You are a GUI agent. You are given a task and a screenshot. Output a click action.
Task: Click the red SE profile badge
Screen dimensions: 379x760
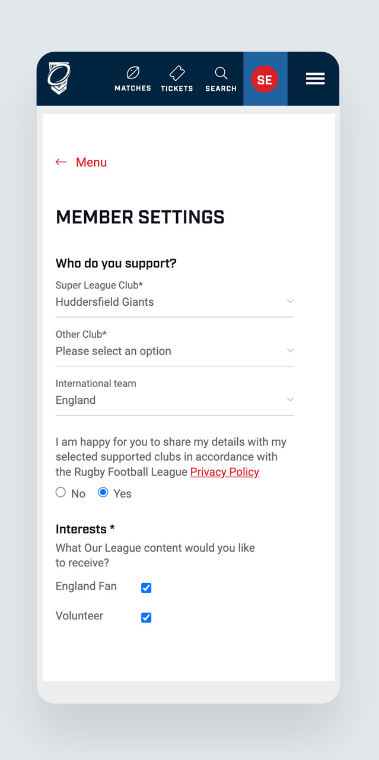(x=265, y=79)
